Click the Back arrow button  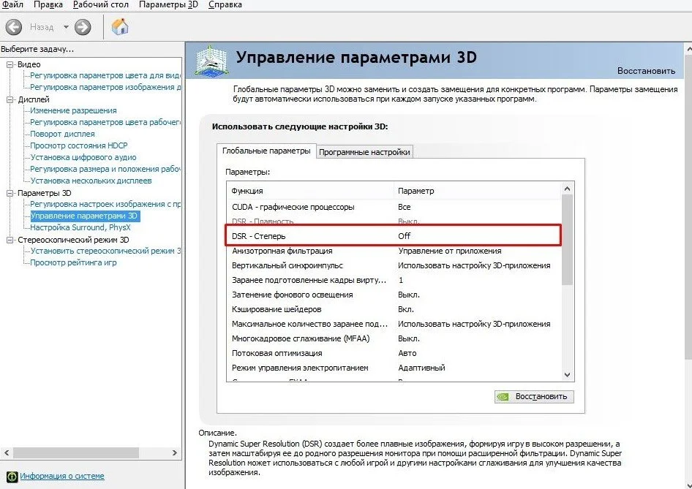14,27
